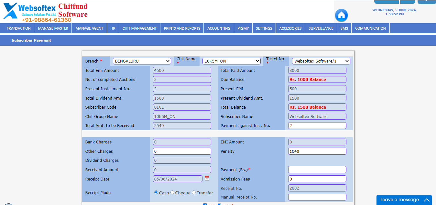Open the CHIT MANAGEMENT menu

pos(139,28)
